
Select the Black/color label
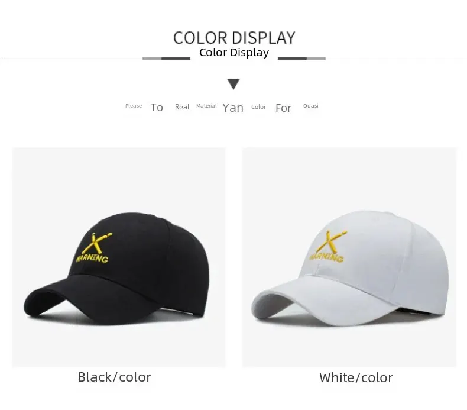point(114,377)
